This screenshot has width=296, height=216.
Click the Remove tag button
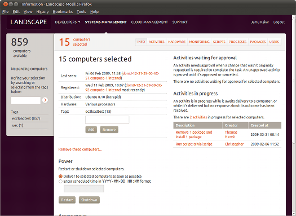109,130
